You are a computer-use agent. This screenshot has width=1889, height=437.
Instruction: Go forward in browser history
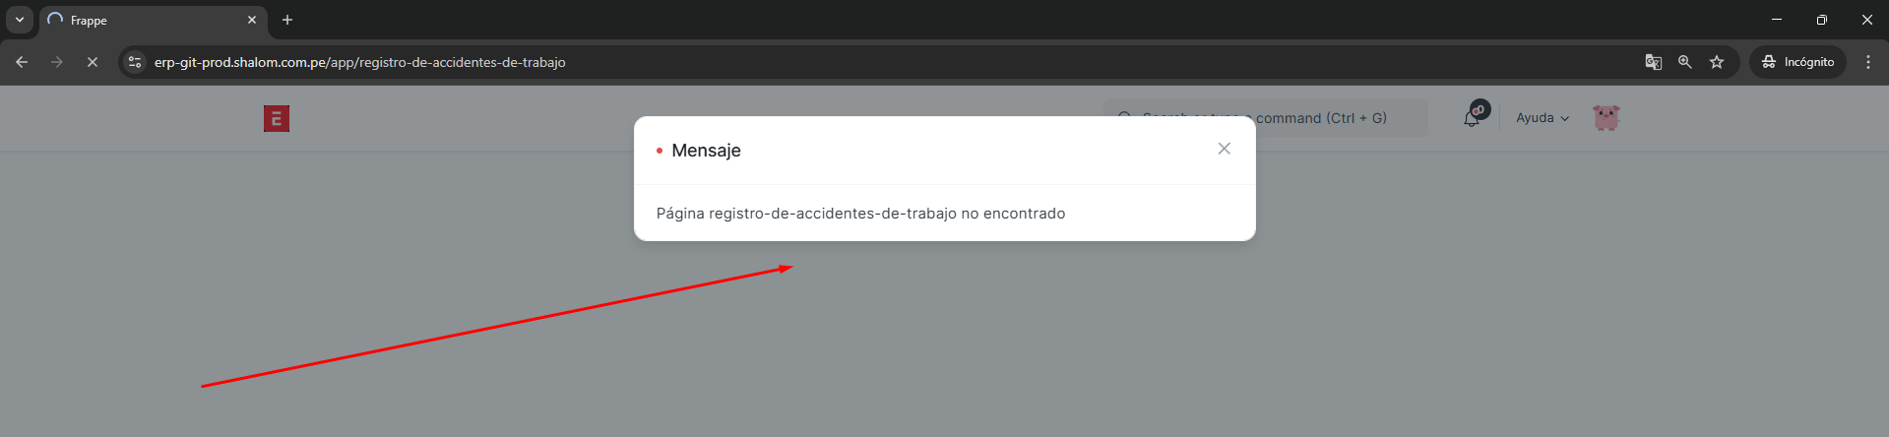[57, 62]
